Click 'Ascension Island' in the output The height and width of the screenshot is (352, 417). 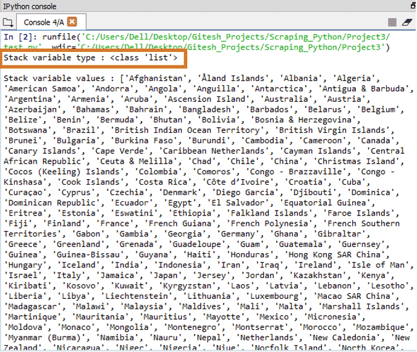point(206,99)
